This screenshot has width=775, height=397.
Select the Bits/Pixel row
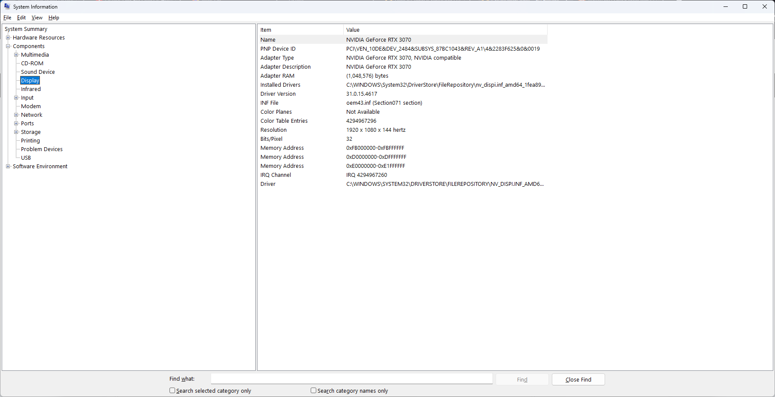pyautogui.click(x=403, y=139)
